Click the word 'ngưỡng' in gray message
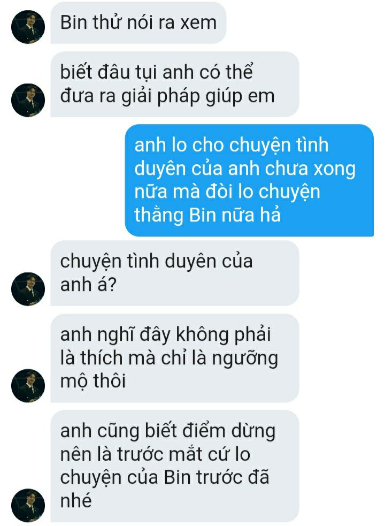385x526 pixels. point(245,359)
